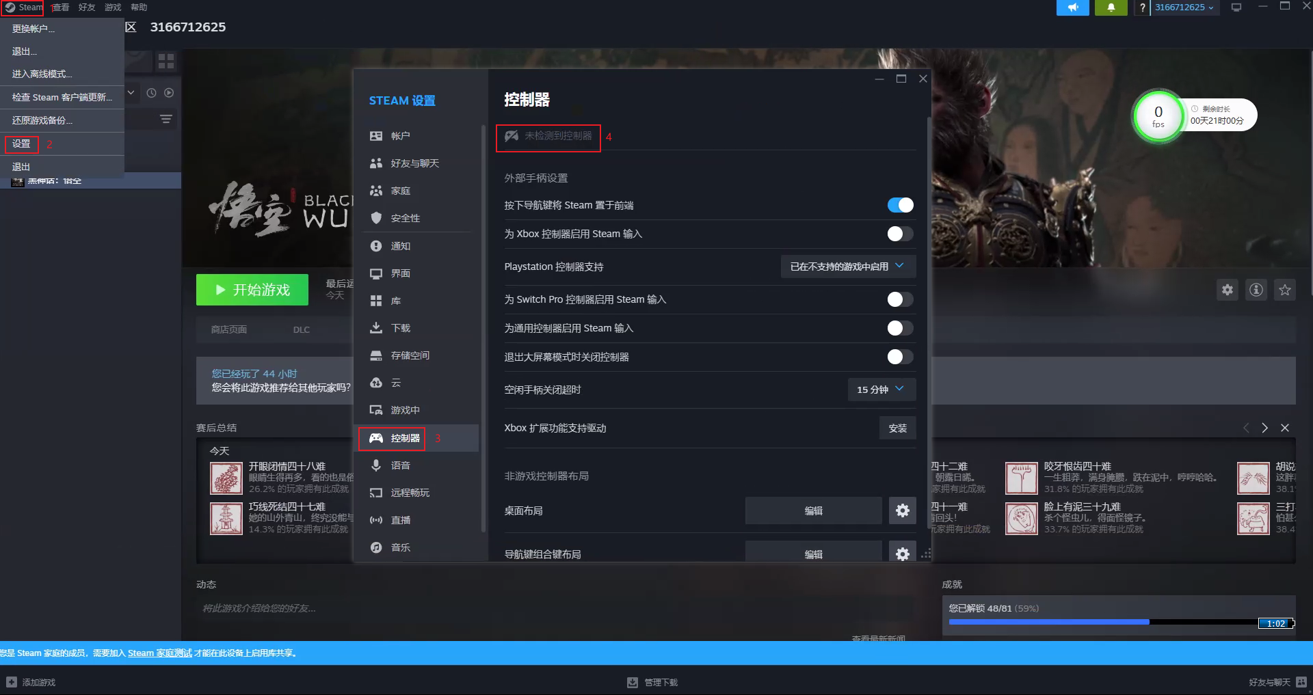This screenshot has width=1313, height=695.
Task: Open 好友与聊天 settings icon
Action: pyautogui.click(x=376, y=163)
